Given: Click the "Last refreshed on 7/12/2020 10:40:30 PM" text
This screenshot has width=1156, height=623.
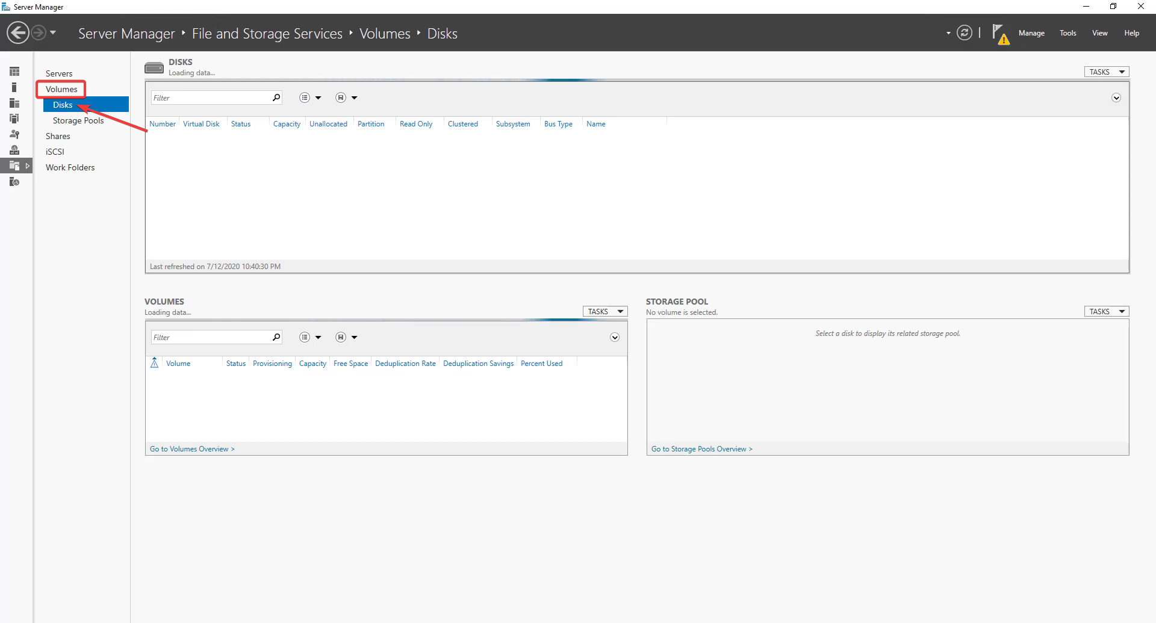Looking at the screenshot, I should pyautogui.click(x=215, y=267).
